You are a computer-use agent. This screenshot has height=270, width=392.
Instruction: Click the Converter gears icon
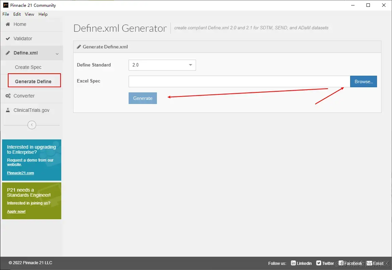(x=8, y=96)
